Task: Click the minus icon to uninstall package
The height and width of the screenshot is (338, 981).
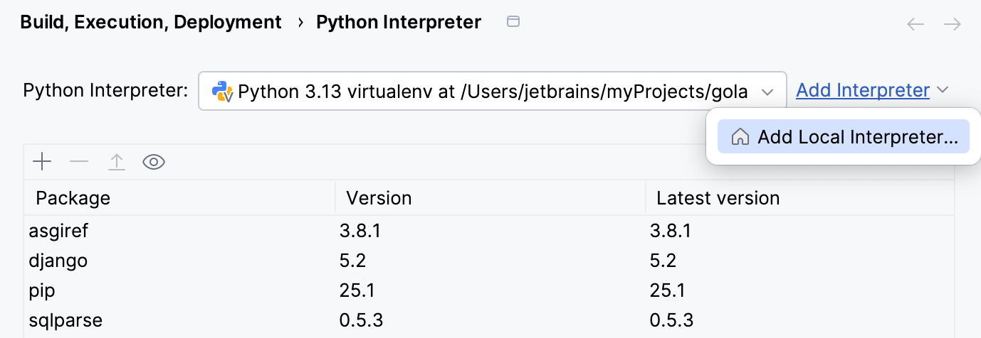Action: [x=79, y=163]
